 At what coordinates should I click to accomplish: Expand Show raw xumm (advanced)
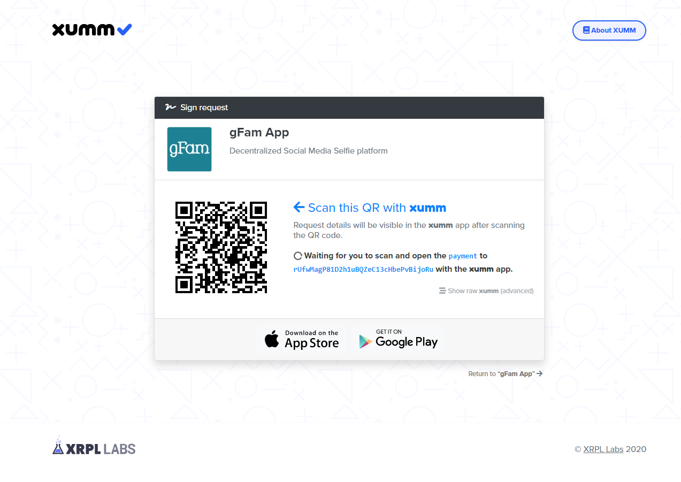(486, 291)
